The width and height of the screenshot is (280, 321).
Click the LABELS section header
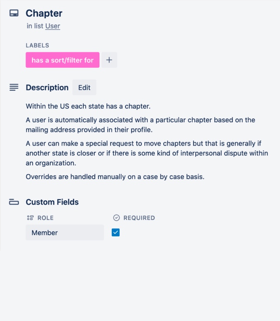(x=38, y=45)
